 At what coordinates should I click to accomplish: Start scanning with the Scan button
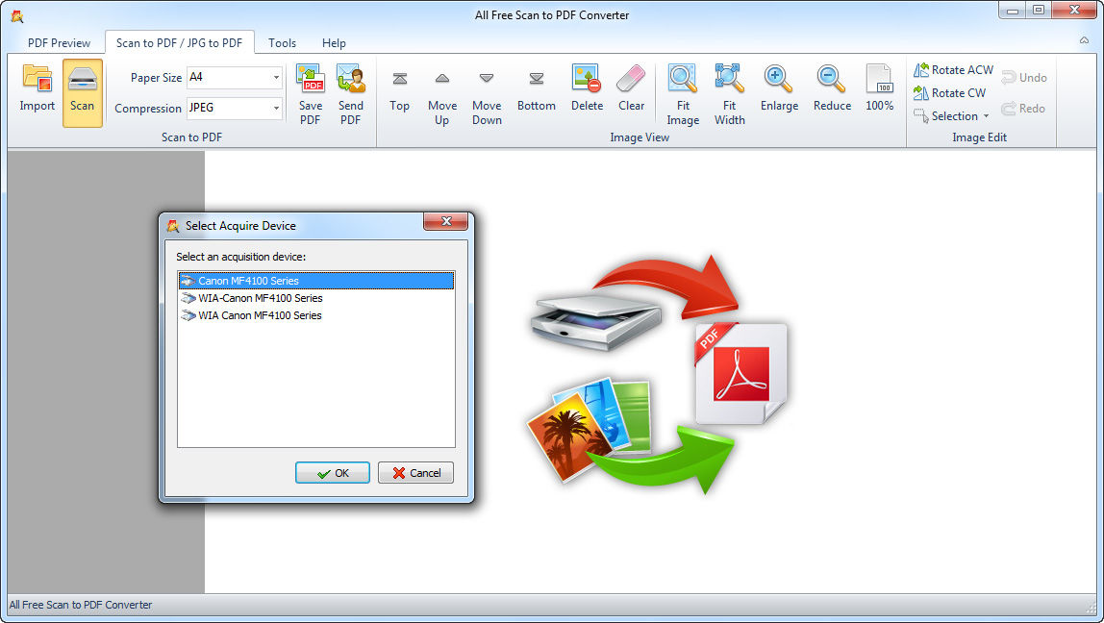tap(83, 92)
